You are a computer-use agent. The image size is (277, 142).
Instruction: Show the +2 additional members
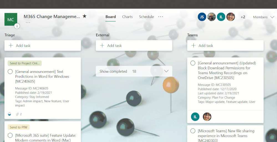243,17
